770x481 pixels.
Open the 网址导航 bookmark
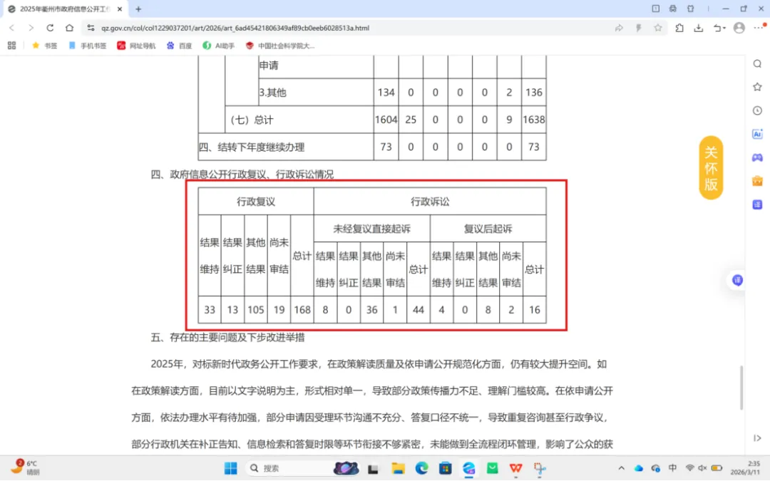(x=136, y=46)
